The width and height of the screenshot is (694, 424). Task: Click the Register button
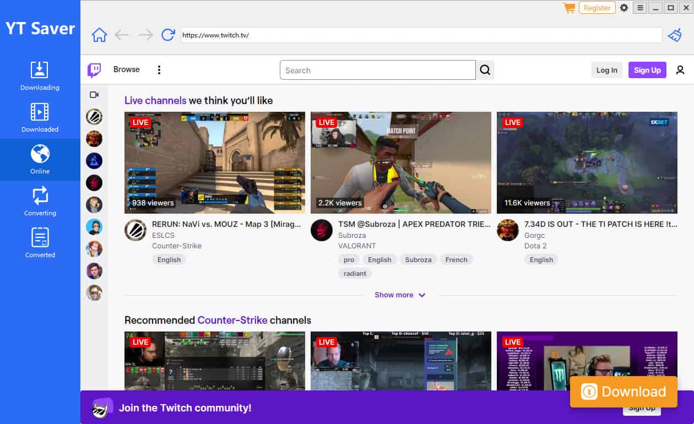click(x=597, y=8)
